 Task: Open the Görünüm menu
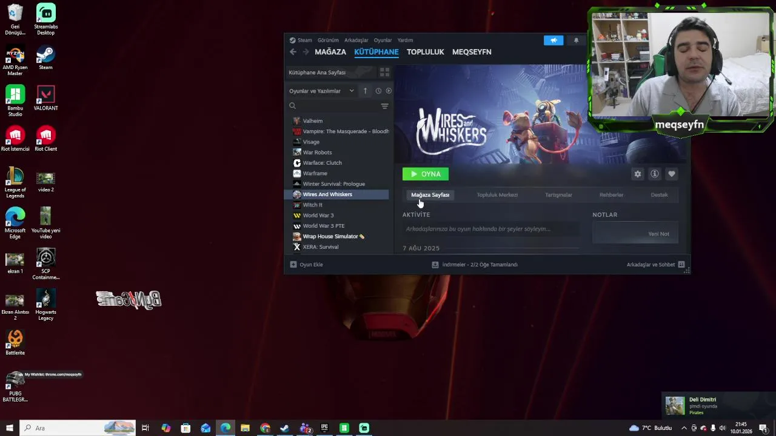coord(328,41)
